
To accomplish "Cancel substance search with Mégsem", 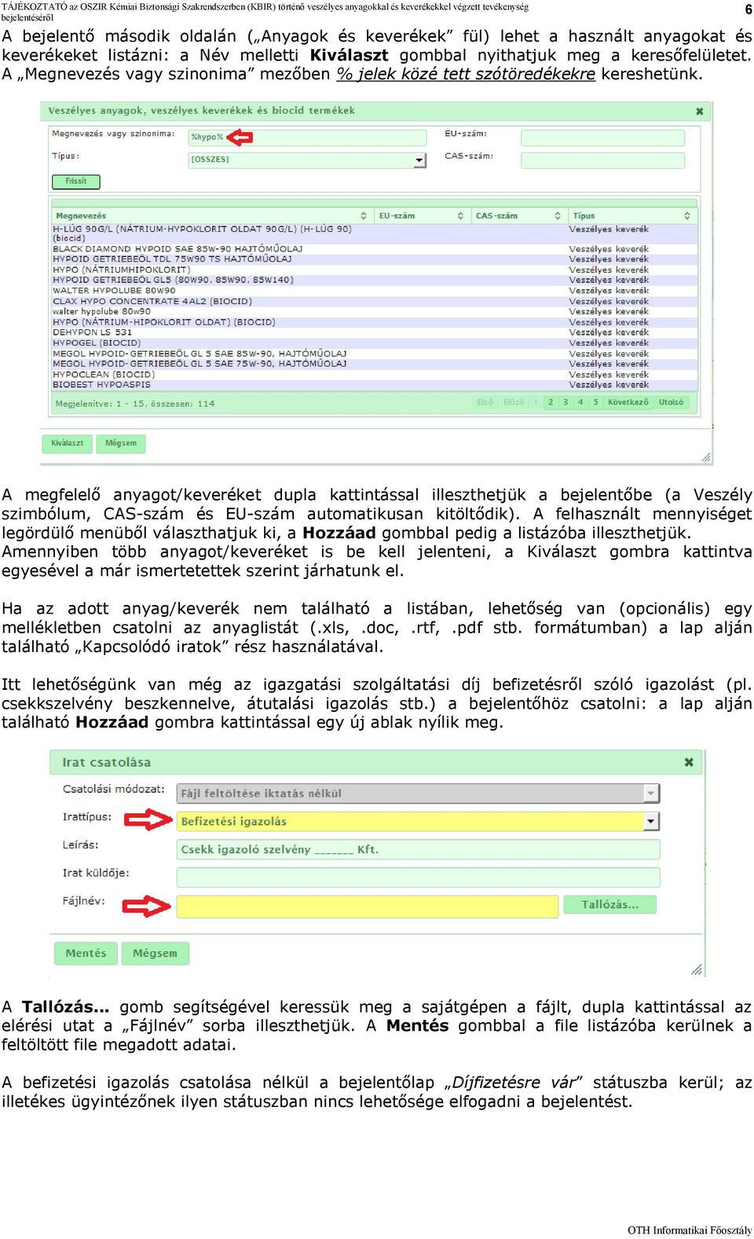I will pyautogui.click(x=121, y=443).
